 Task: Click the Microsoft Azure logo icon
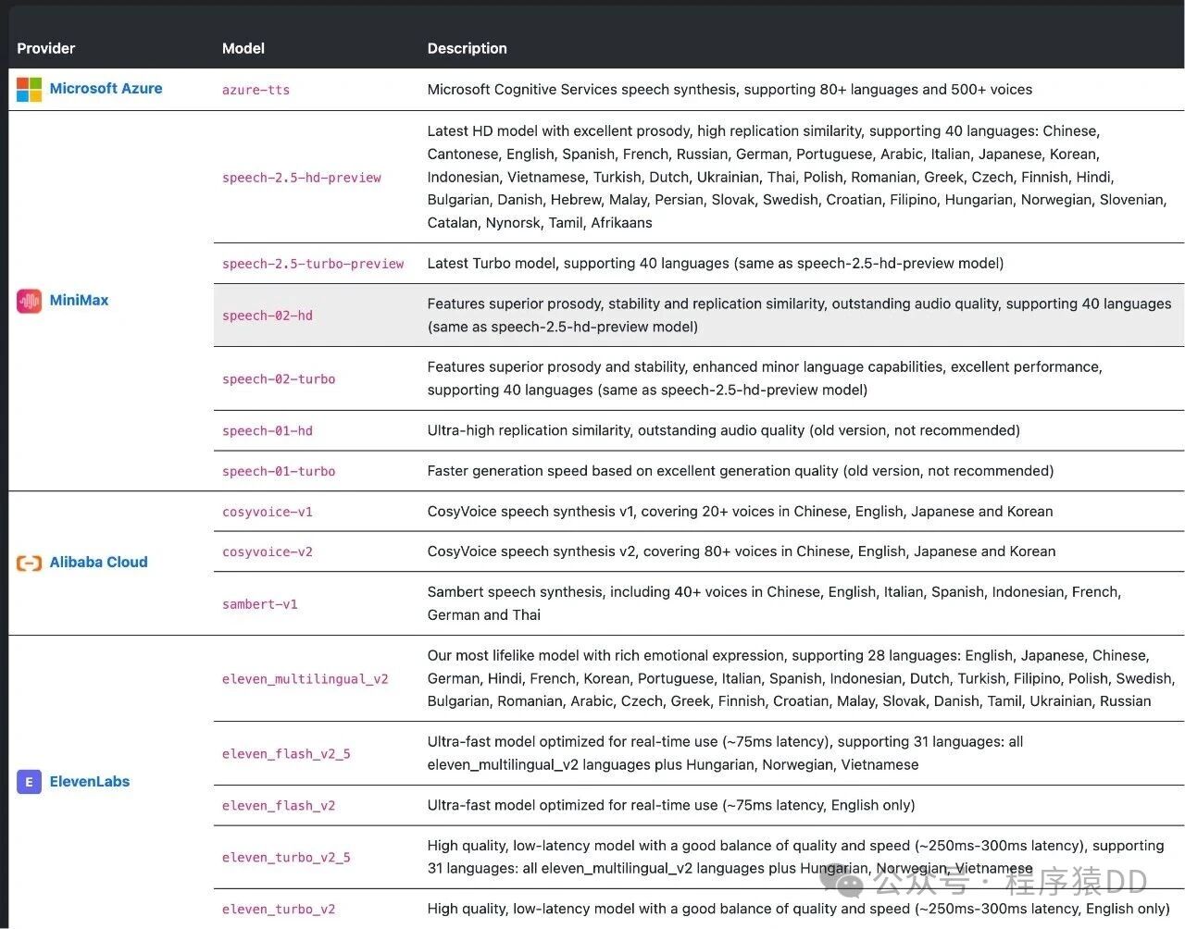click(x=30, y=90)
